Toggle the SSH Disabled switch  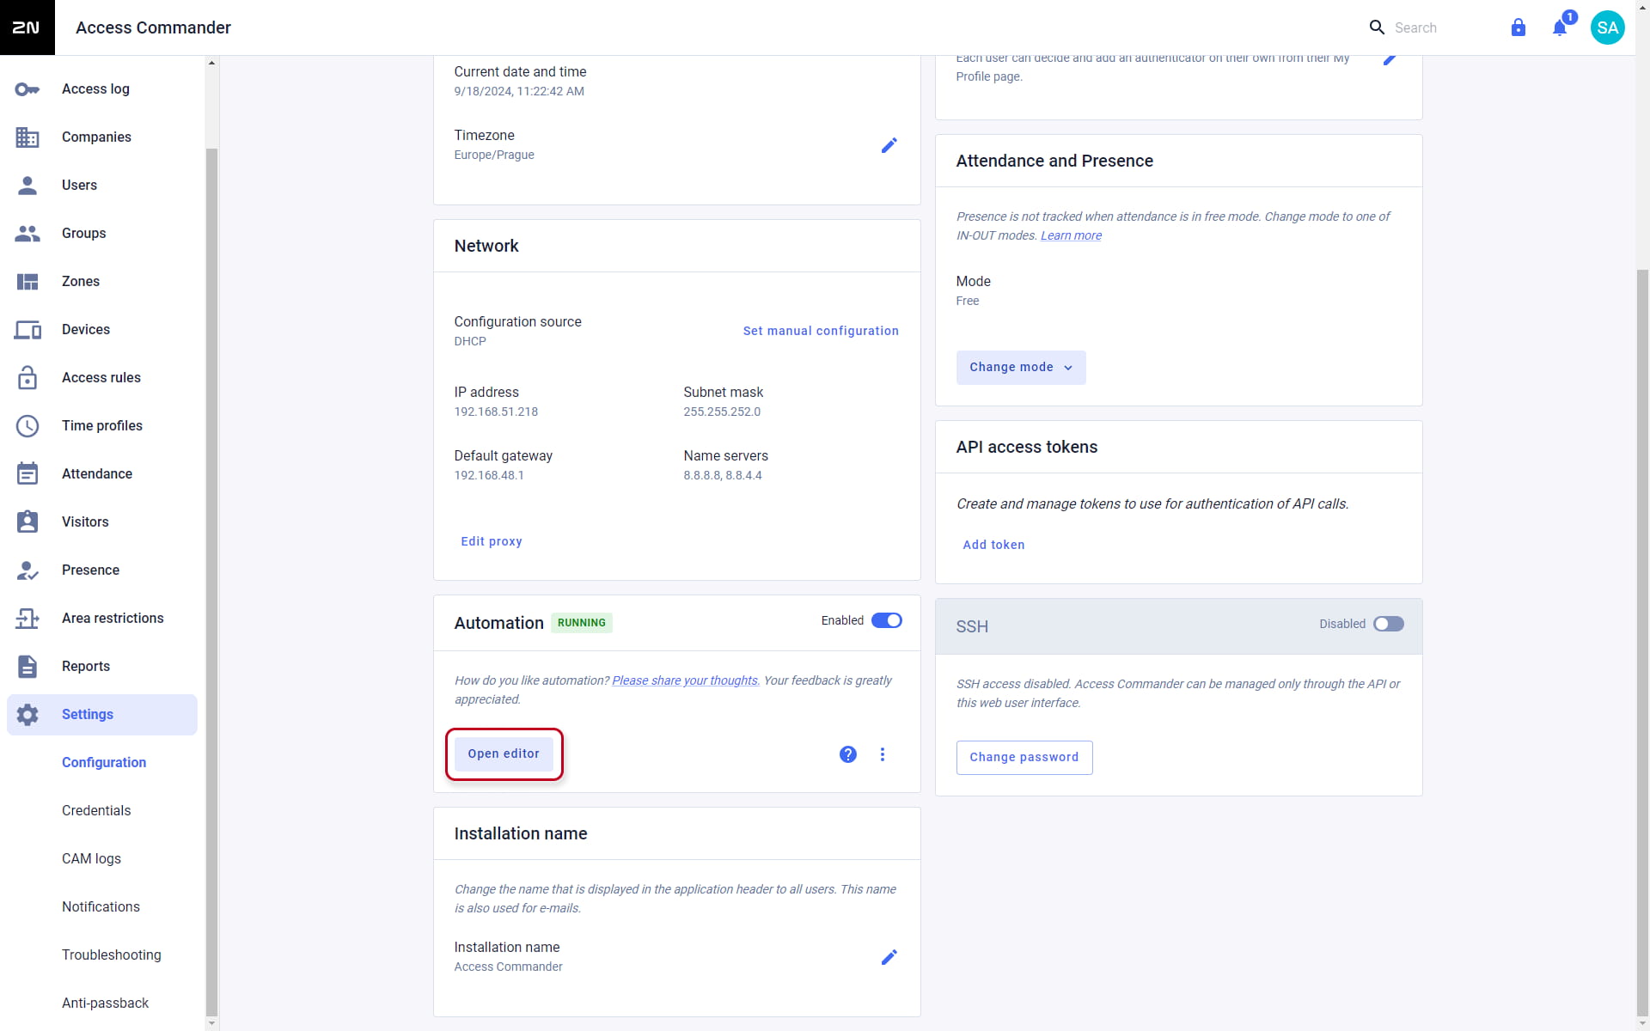(x=1389, y=624)
